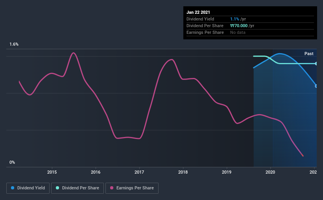The height and width of the screenshot is (200, 323).
Task: Click the No data earnings value
Action: [238, 32]
